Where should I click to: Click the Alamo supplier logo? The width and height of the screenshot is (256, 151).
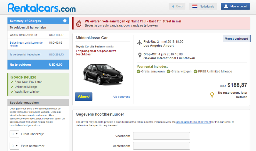(x=84, y=96)
